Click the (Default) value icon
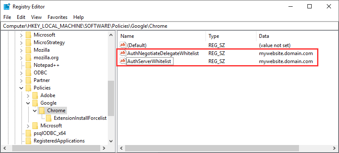Viewport: 339px width, 153px height. (x=123, y=45)
